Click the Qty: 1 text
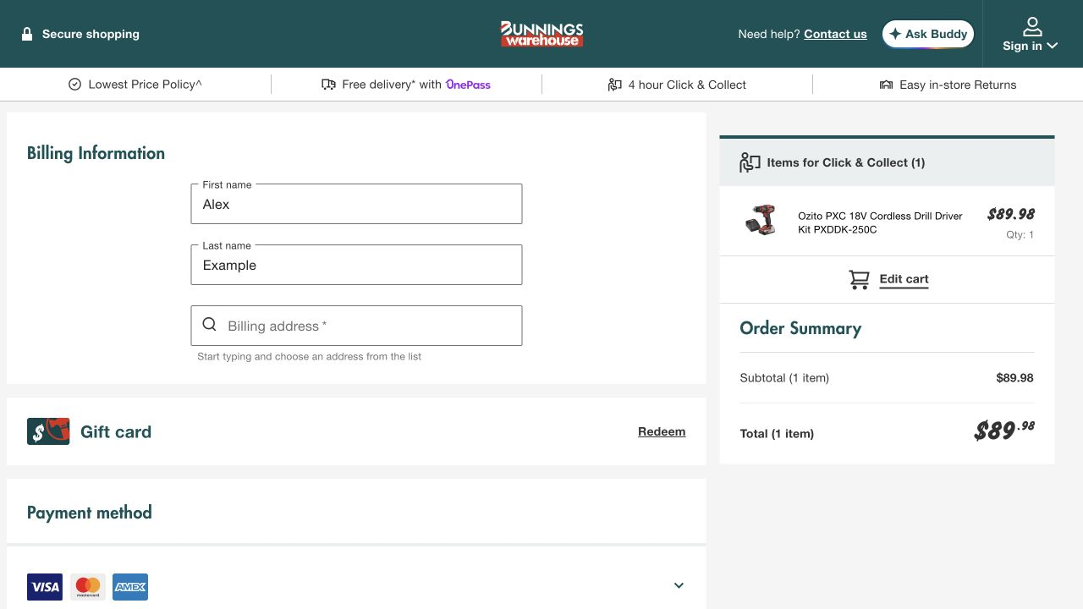Screen dimensions: 1083x609 [1020, 235]
